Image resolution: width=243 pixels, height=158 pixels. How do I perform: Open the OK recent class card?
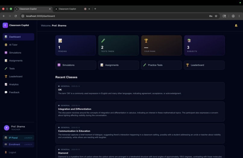click(140, 91)
